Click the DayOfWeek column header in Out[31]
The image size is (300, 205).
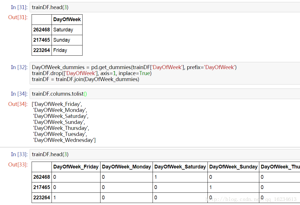pos(67,19)
